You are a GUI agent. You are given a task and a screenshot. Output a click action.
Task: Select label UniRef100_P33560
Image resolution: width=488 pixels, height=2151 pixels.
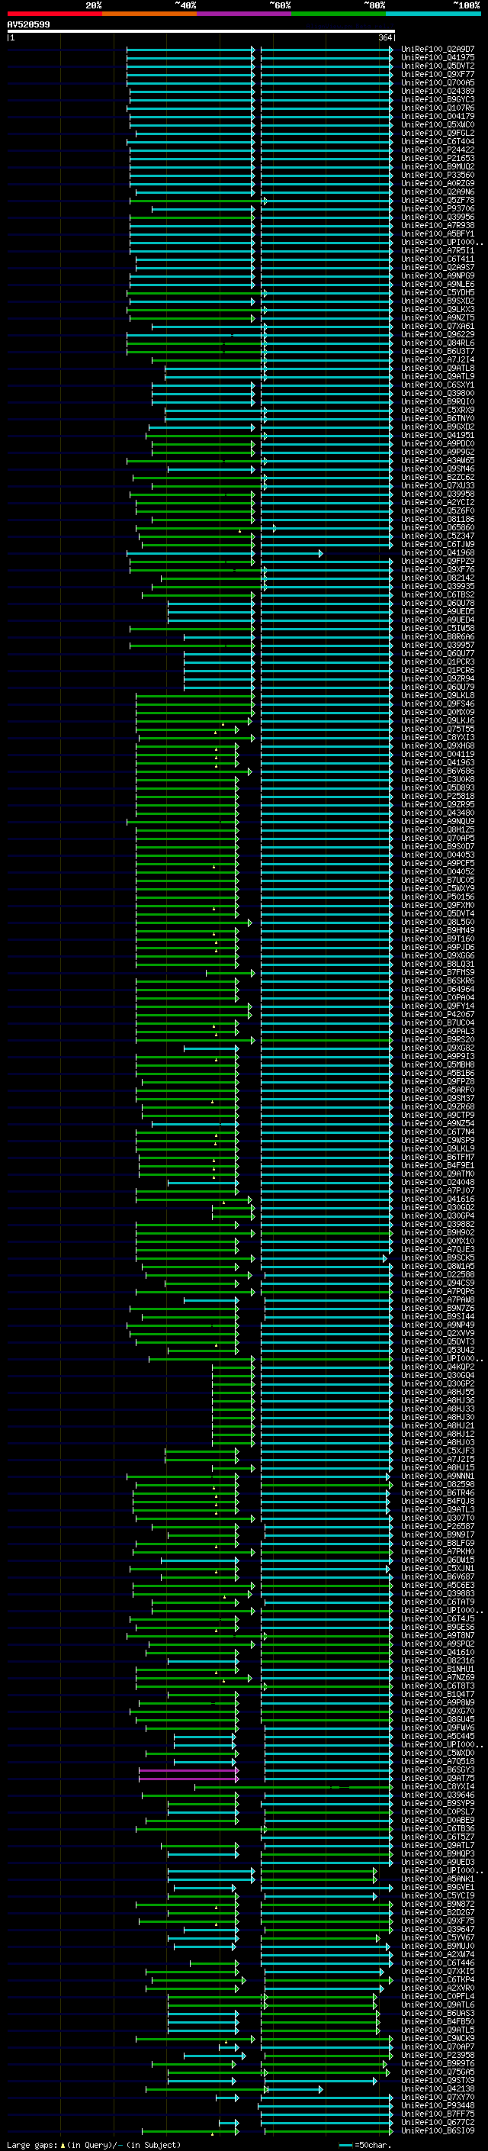coord(438,175)
